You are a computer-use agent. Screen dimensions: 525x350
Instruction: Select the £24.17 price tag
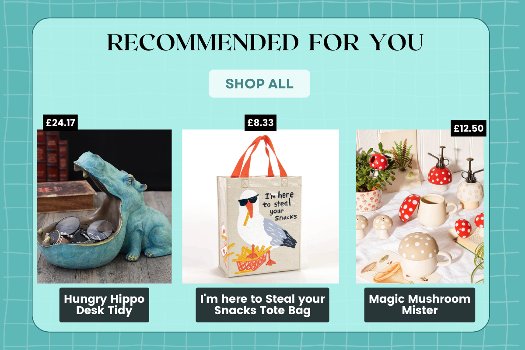[x=61, y=122]
